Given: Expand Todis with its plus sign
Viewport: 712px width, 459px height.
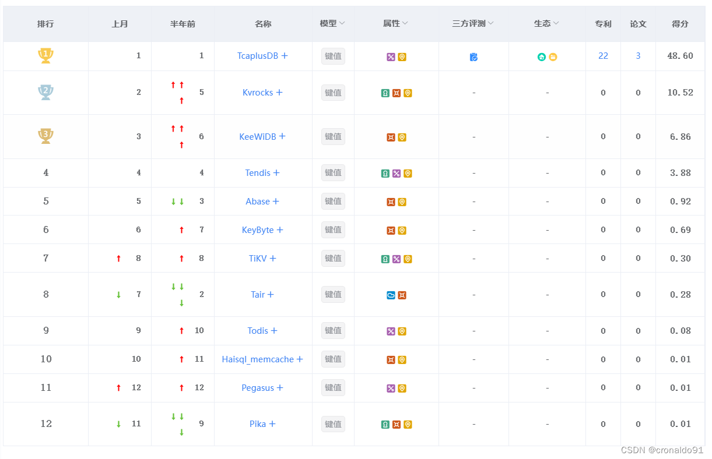Looking at the screenshot, I should pos(274,331).
